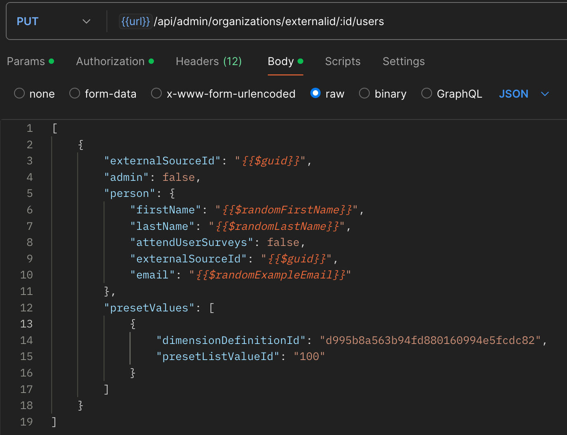This screenshot has height=435, width=567.
Task: Click the "lastName" key
Action: pyautogui.click(x=162, y=226)
